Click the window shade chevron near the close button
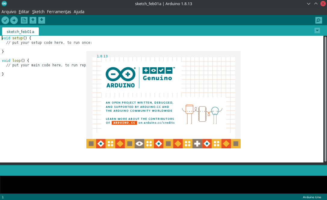 tap(308, 4)
